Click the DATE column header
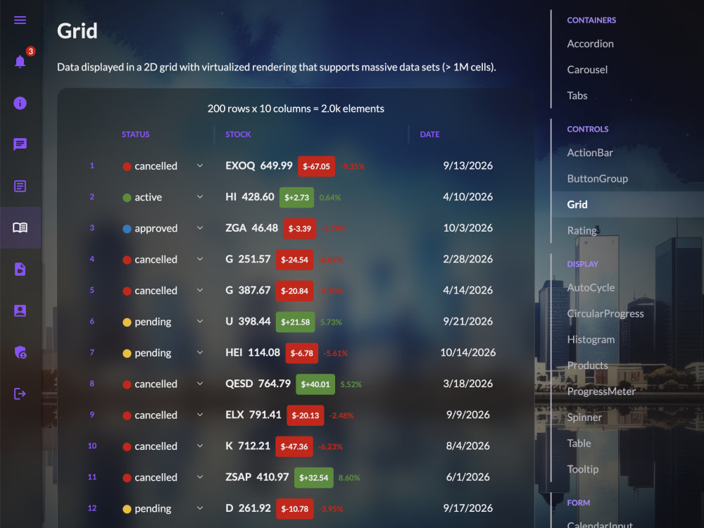Image resolution: width=704 pixels, height=528 pixels. 429,134
